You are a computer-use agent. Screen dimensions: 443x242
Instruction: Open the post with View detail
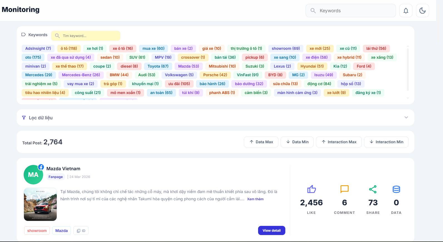[271, 231]
